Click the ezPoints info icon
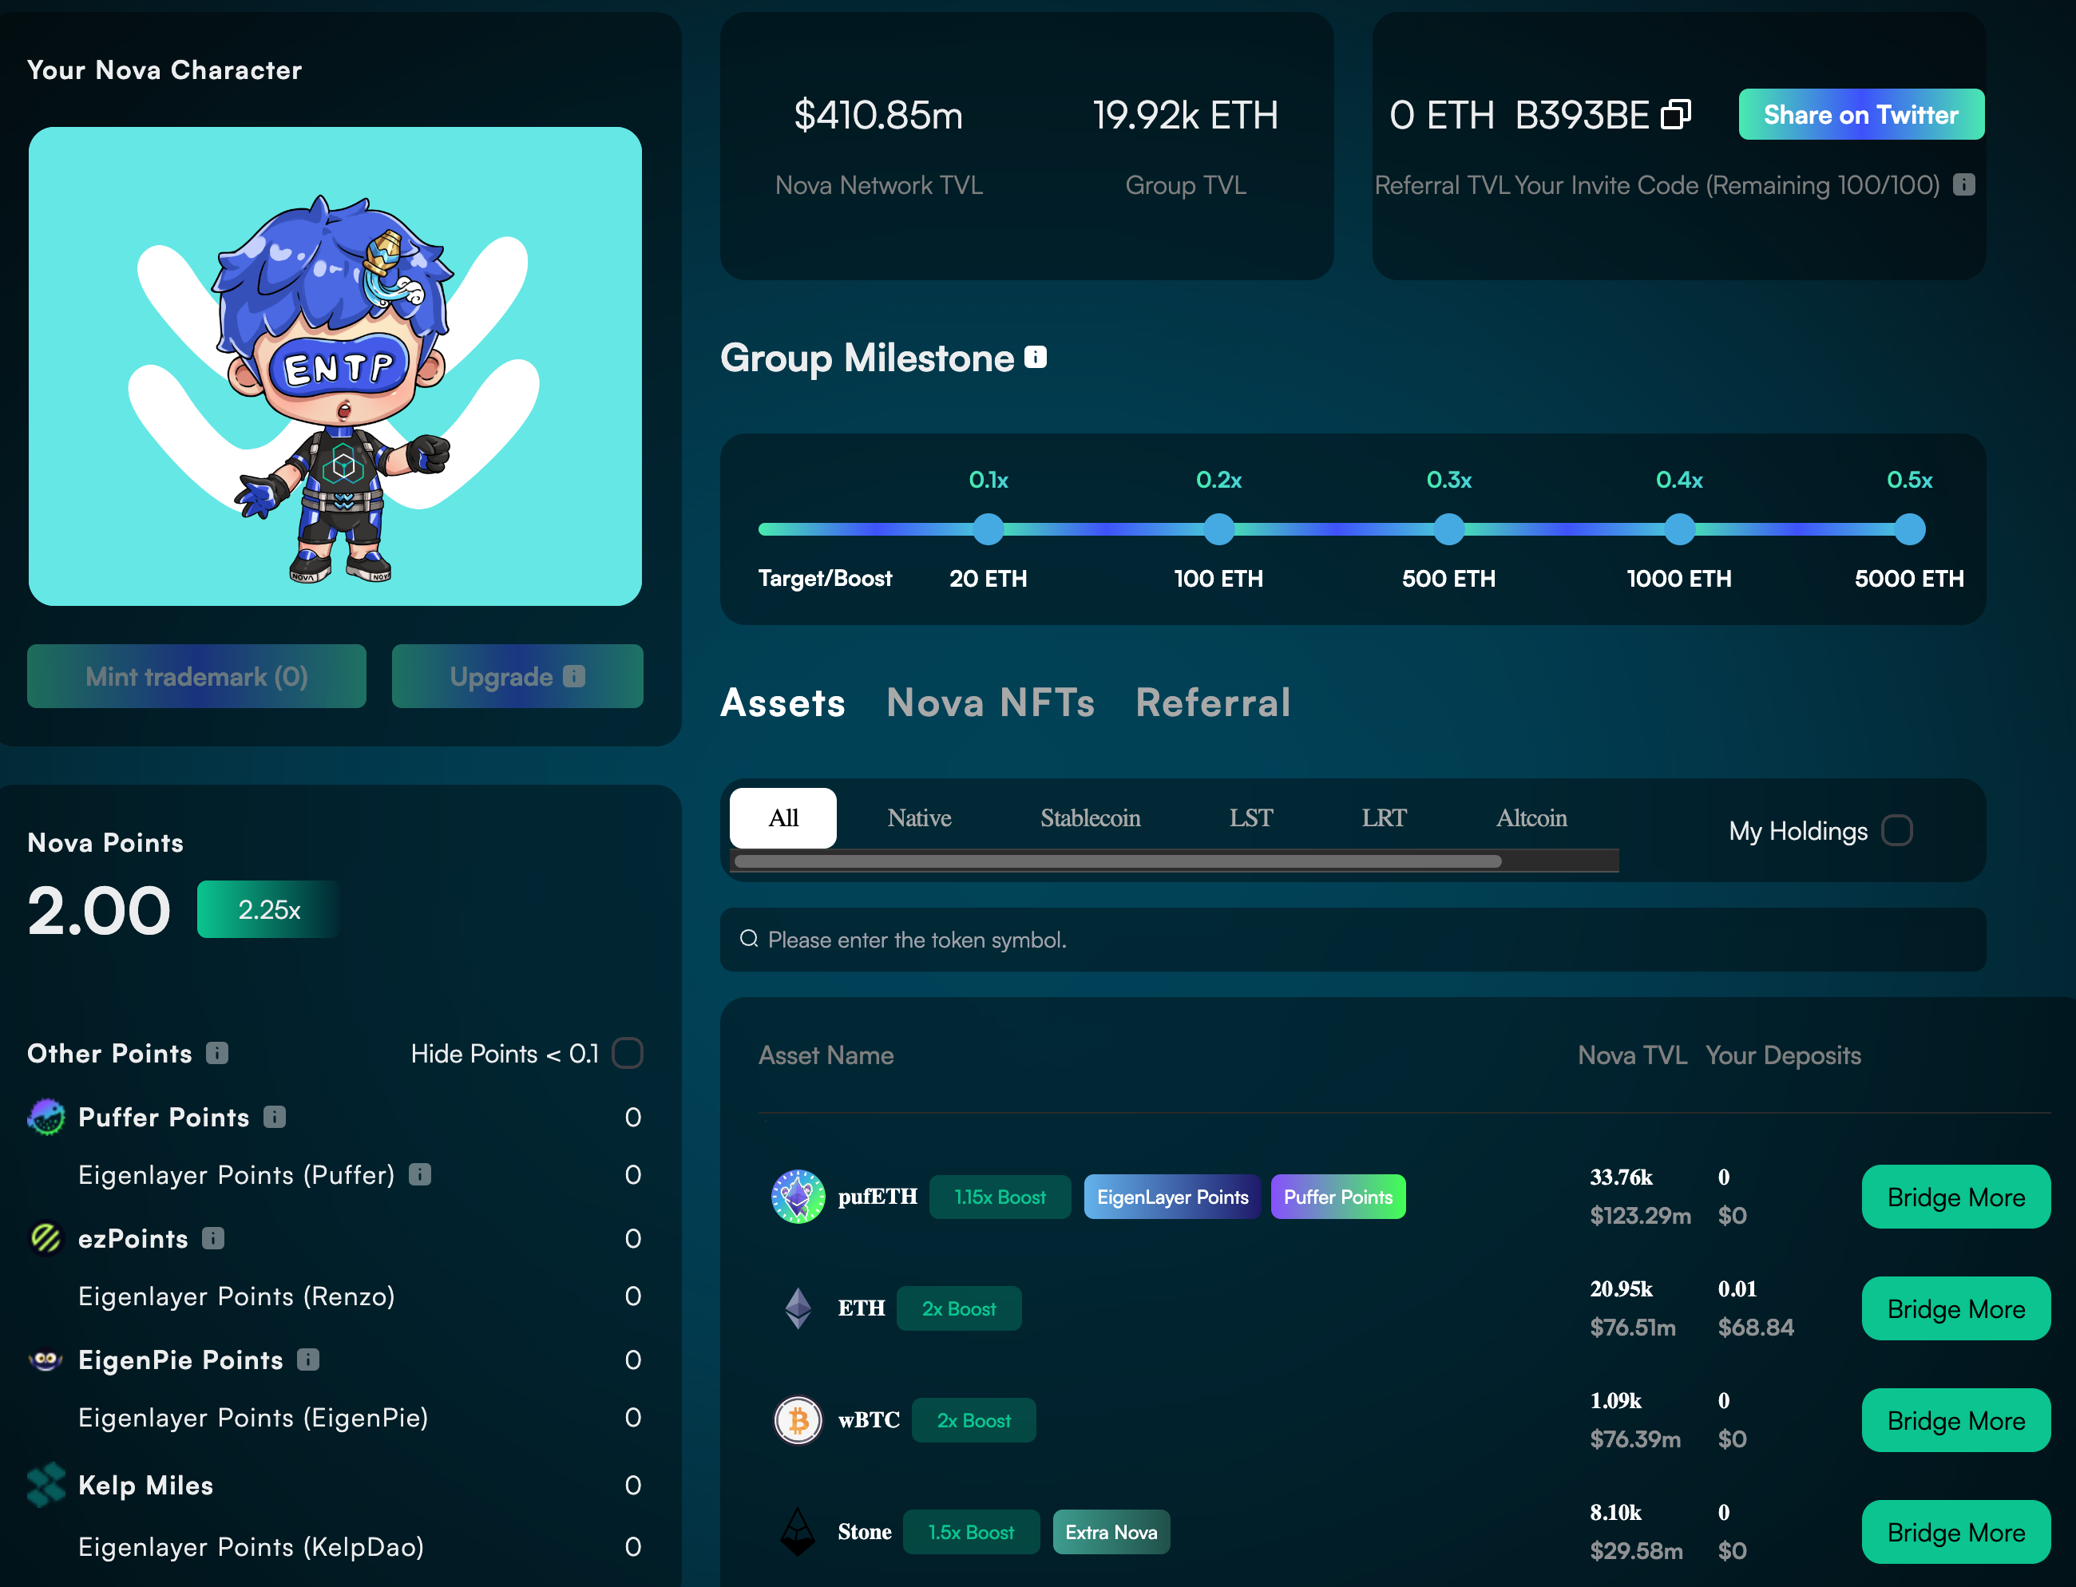 (x=213, y=1237)
